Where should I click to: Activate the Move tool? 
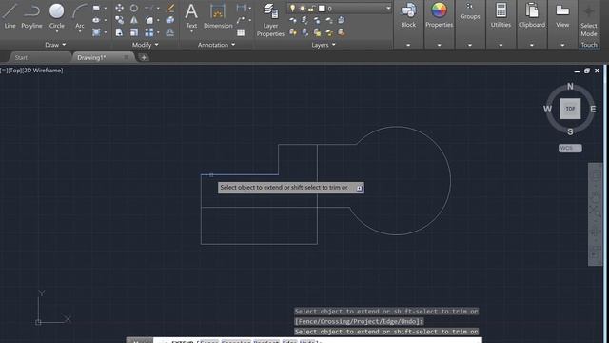(x=119, y=8)
